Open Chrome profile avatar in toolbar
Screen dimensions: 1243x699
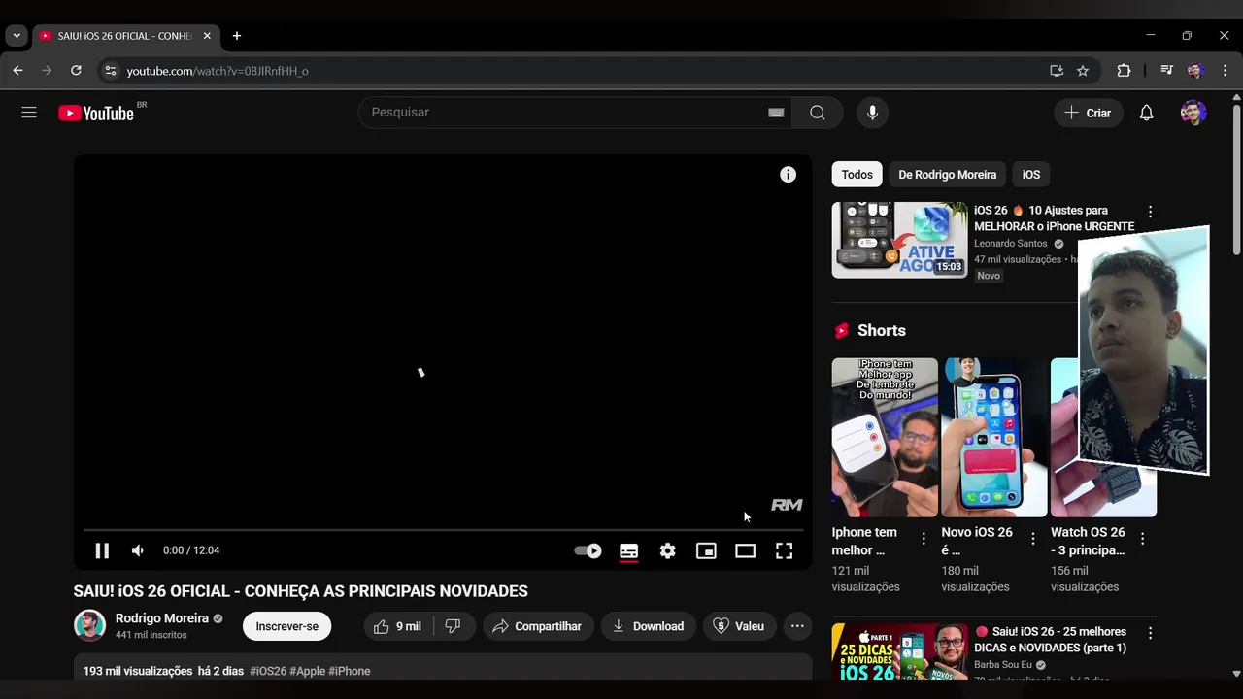[x=1195, y=71]
